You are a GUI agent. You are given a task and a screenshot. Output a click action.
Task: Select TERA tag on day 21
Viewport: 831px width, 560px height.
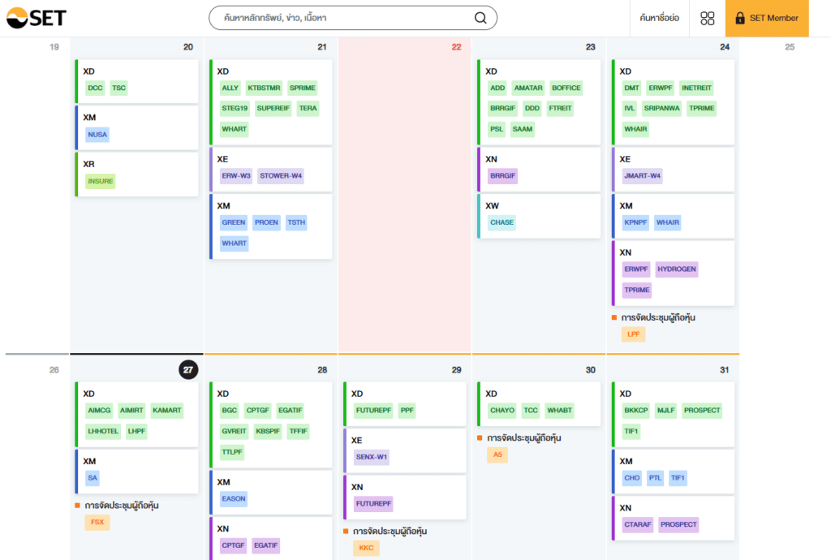pos(308,108)
